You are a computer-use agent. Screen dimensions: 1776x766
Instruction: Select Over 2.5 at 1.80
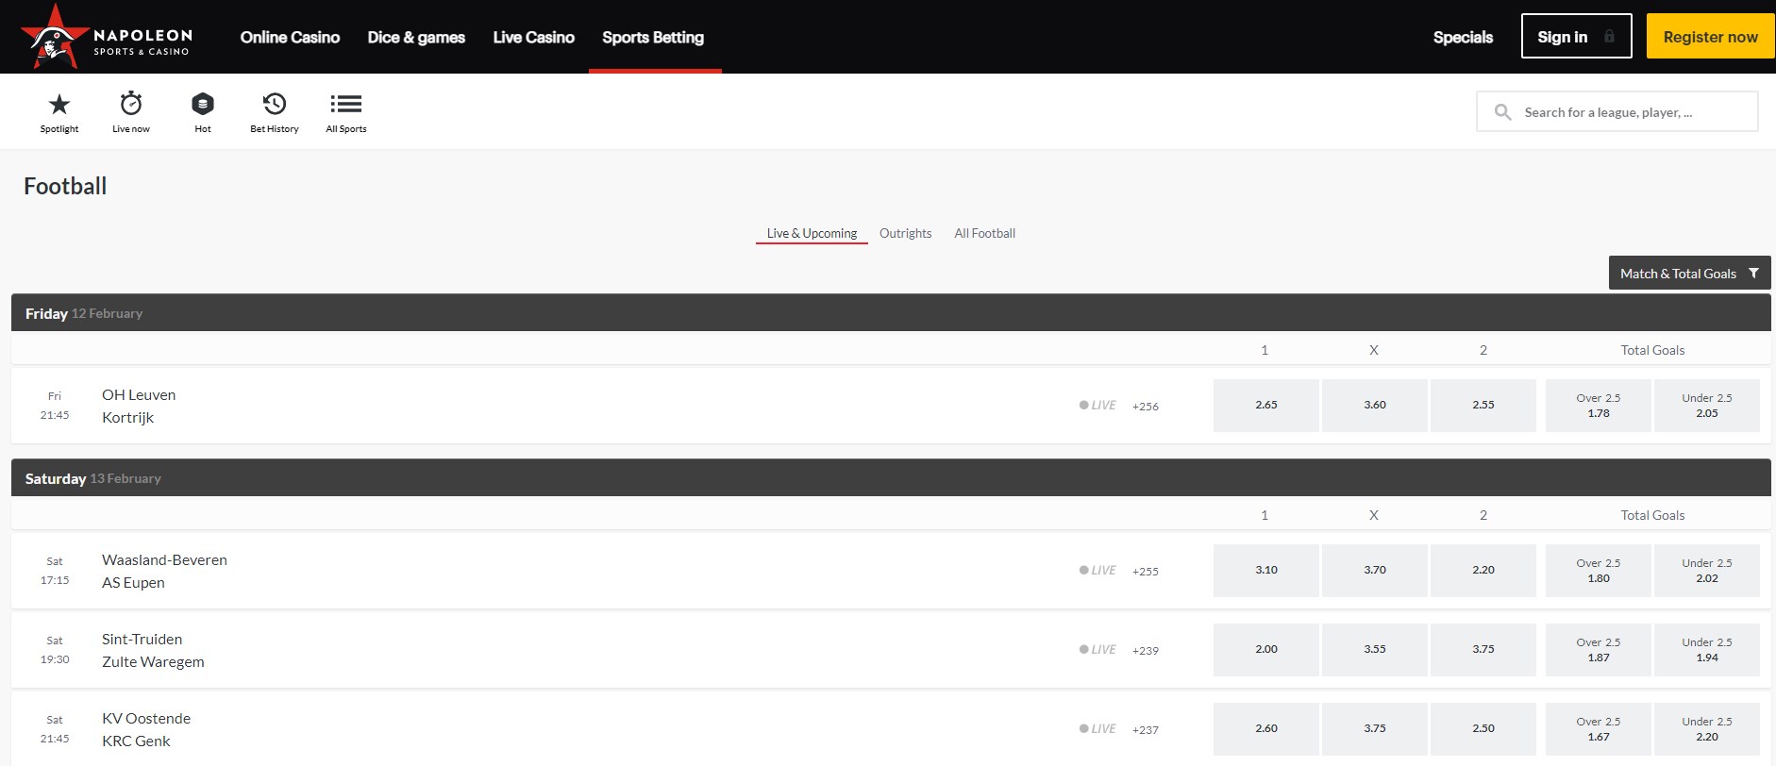pyautogui.click(x=1598, y=570)
